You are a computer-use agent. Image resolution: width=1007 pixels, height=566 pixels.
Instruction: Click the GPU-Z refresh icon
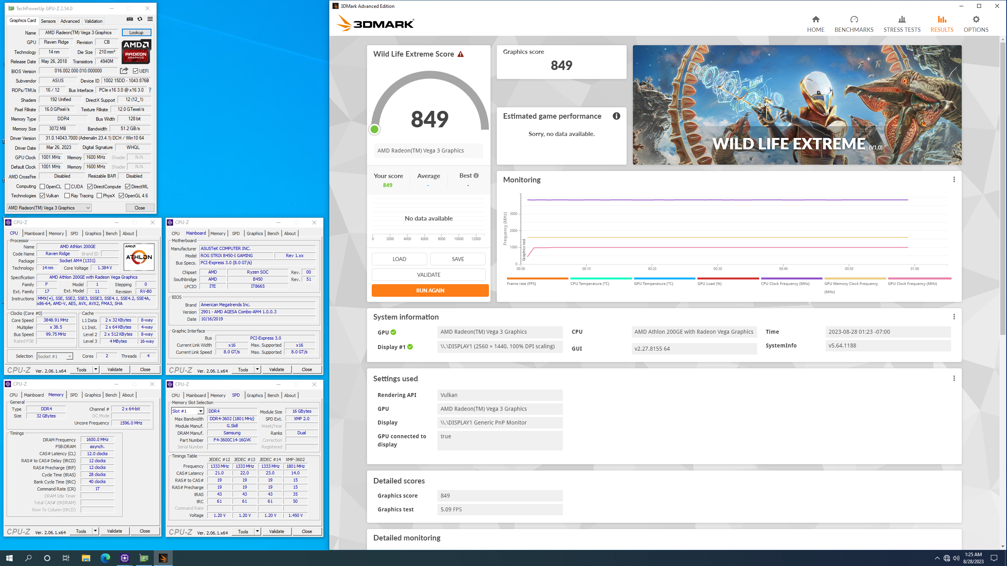(x=140, y=19)
